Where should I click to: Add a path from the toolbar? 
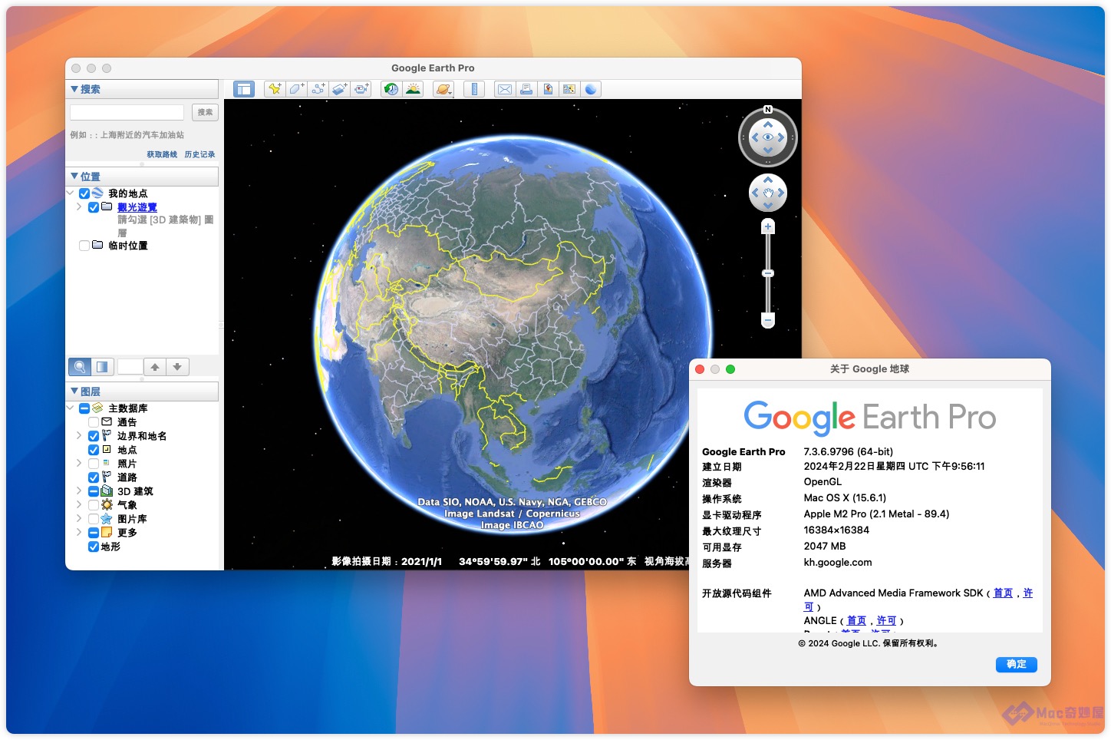point(318,89)
